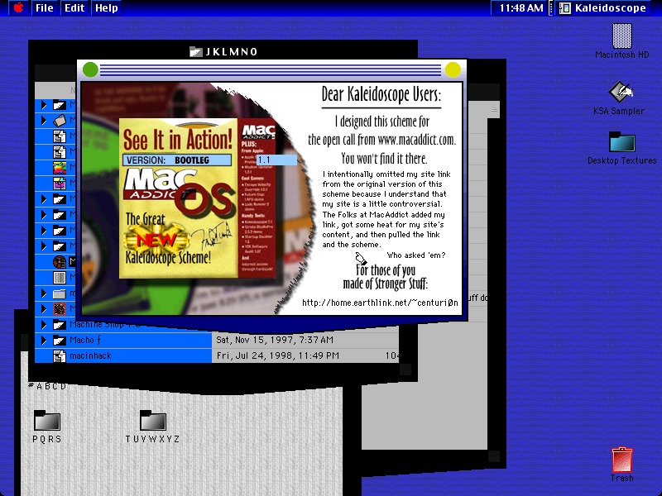The height and width of the screenshot is (496, 662).
Task: Click the green round button on preview window
Action: point(90,69)
